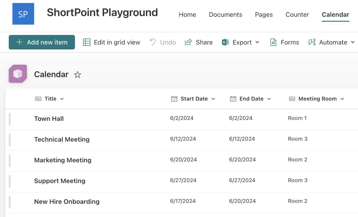The height and width of the screenshot is (217, 358).
Task: Click the Calendar list heading
Action: (x=51, y=74)
